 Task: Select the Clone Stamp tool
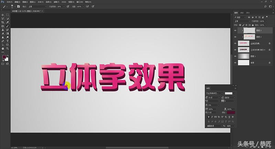coord(3,30)
